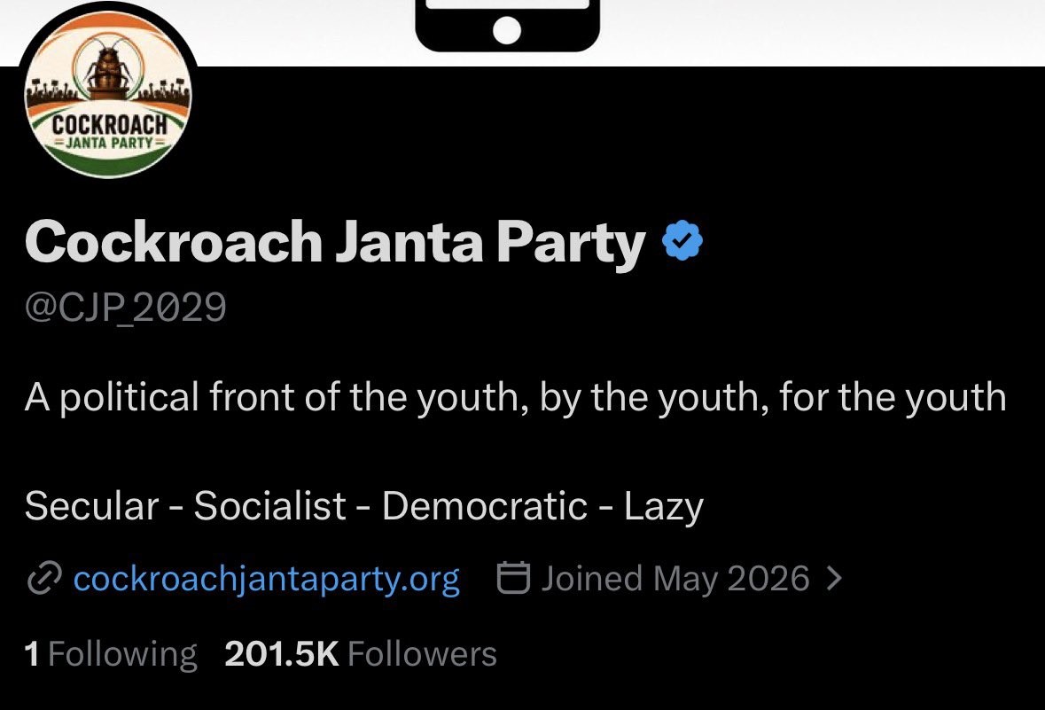Select the @CJP_2029 handle
Screen dimensions: 1045x710
click(x=125, y=308)
